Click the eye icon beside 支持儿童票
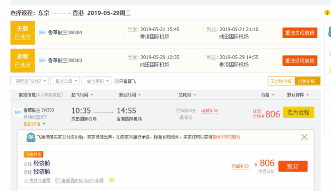The height and width of the screenshot is (191, 331). 26,181
